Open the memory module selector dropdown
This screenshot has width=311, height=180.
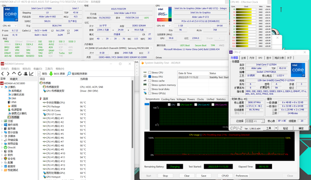click(119, 48)
